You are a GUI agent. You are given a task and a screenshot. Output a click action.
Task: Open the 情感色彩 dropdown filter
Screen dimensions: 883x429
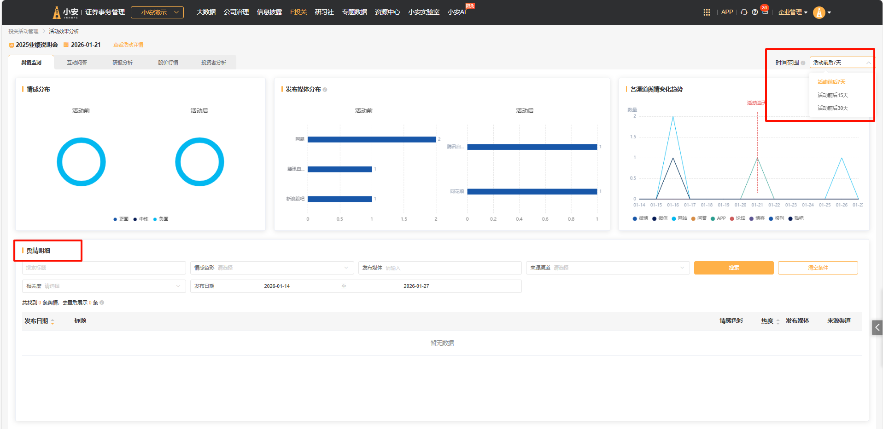tap(272, 268)
